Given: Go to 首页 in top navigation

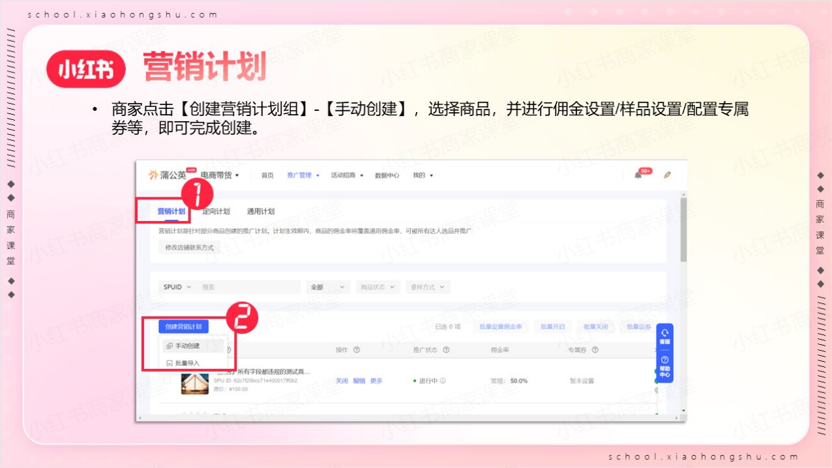Looking at the screenshot, I should click(267, 175).
